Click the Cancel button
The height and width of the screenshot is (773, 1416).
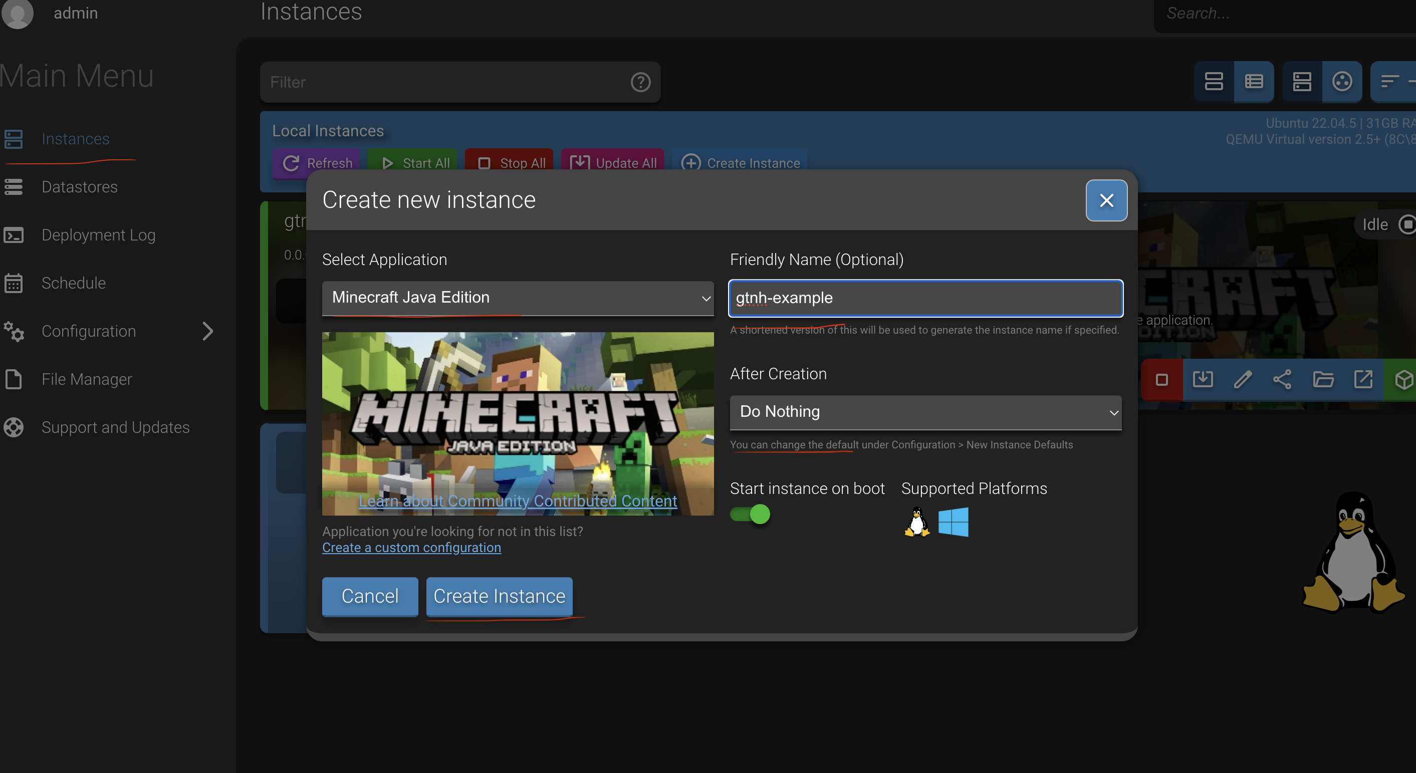[370, 597]
